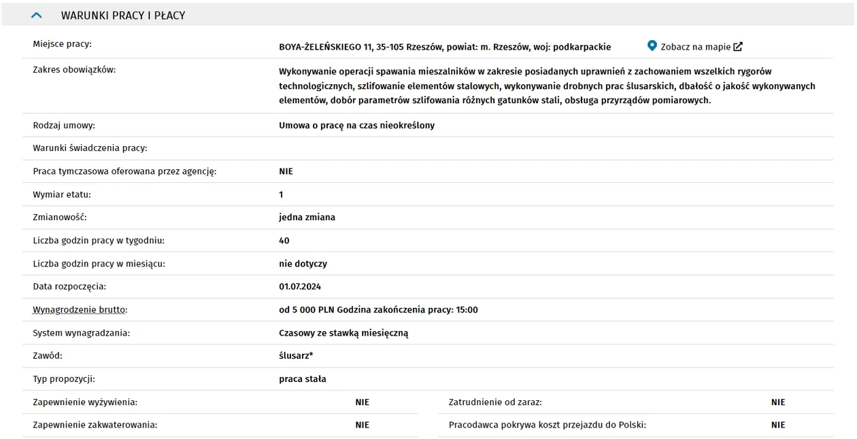
Task: Click the Zakres obowiązków description text
Action: click(x=547, y=86)
